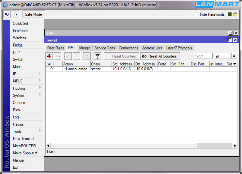The image size is (242, 174).
Task: Open the Connections tab
Action: pyautogui.click(x=129, y=48)
